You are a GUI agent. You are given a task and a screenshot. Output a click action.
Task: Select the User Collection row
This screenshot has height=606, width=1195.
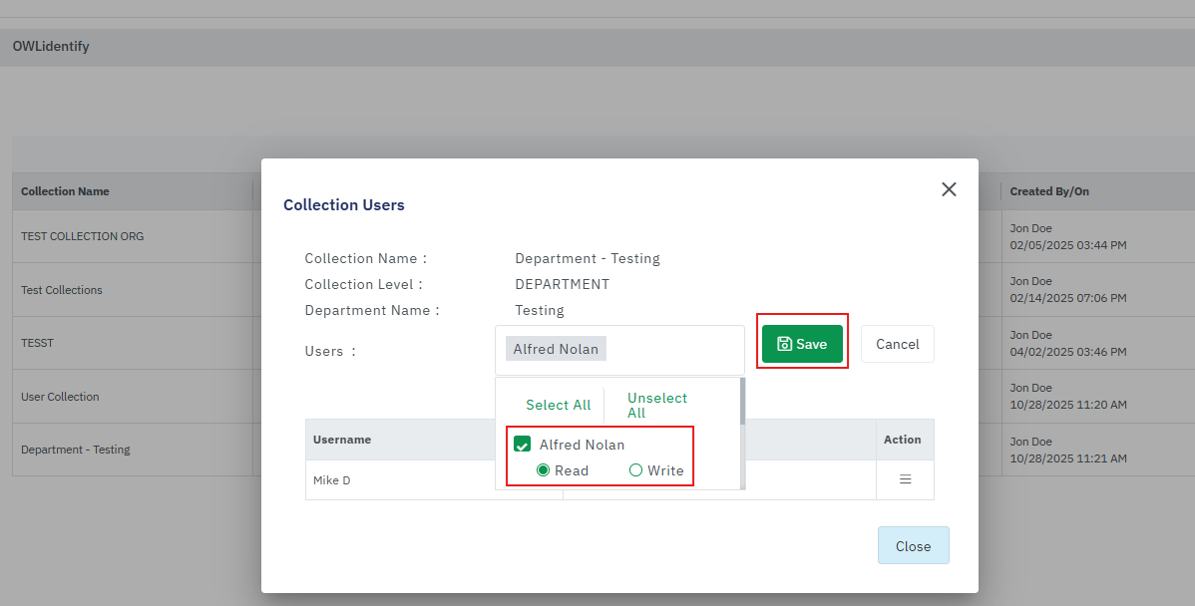pos(60,397)
